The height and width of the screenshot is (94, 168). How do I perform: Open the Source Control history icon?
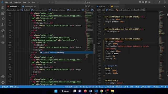pos(3,31)
